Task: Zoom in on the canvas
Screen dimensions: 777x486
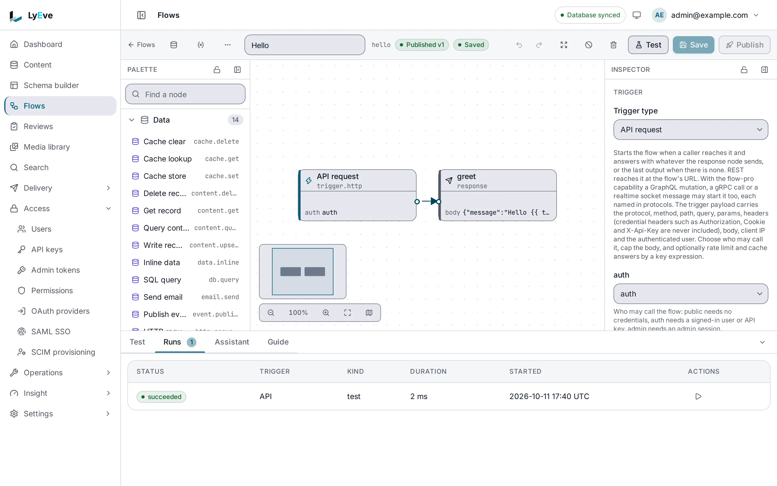Action: click(326, 313)
